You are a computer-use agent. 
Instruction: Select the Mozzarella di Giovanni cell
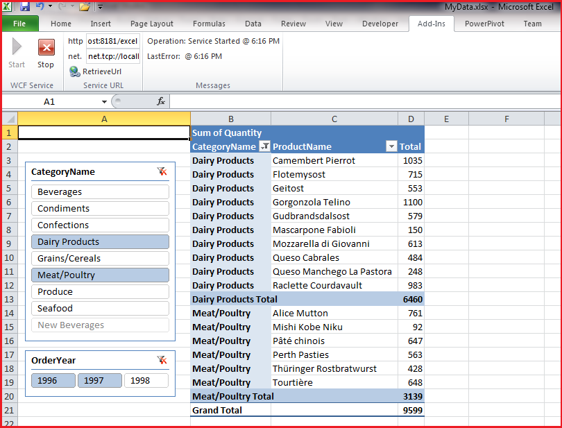(x=334, y=243)
